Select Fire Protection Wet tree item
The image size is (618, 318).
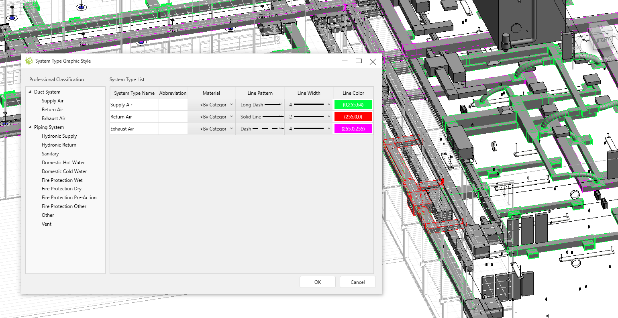coord(62,180)
